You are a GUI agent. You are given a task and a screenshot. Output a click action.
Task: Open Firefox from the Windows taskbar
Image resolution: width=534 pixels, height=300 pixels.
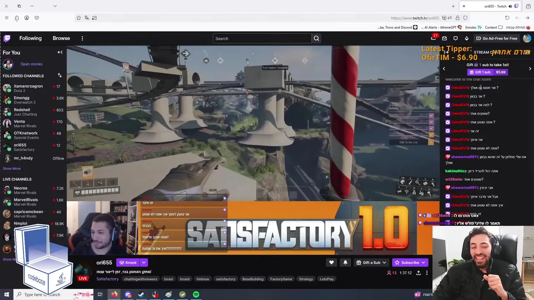tap(114, 295)
